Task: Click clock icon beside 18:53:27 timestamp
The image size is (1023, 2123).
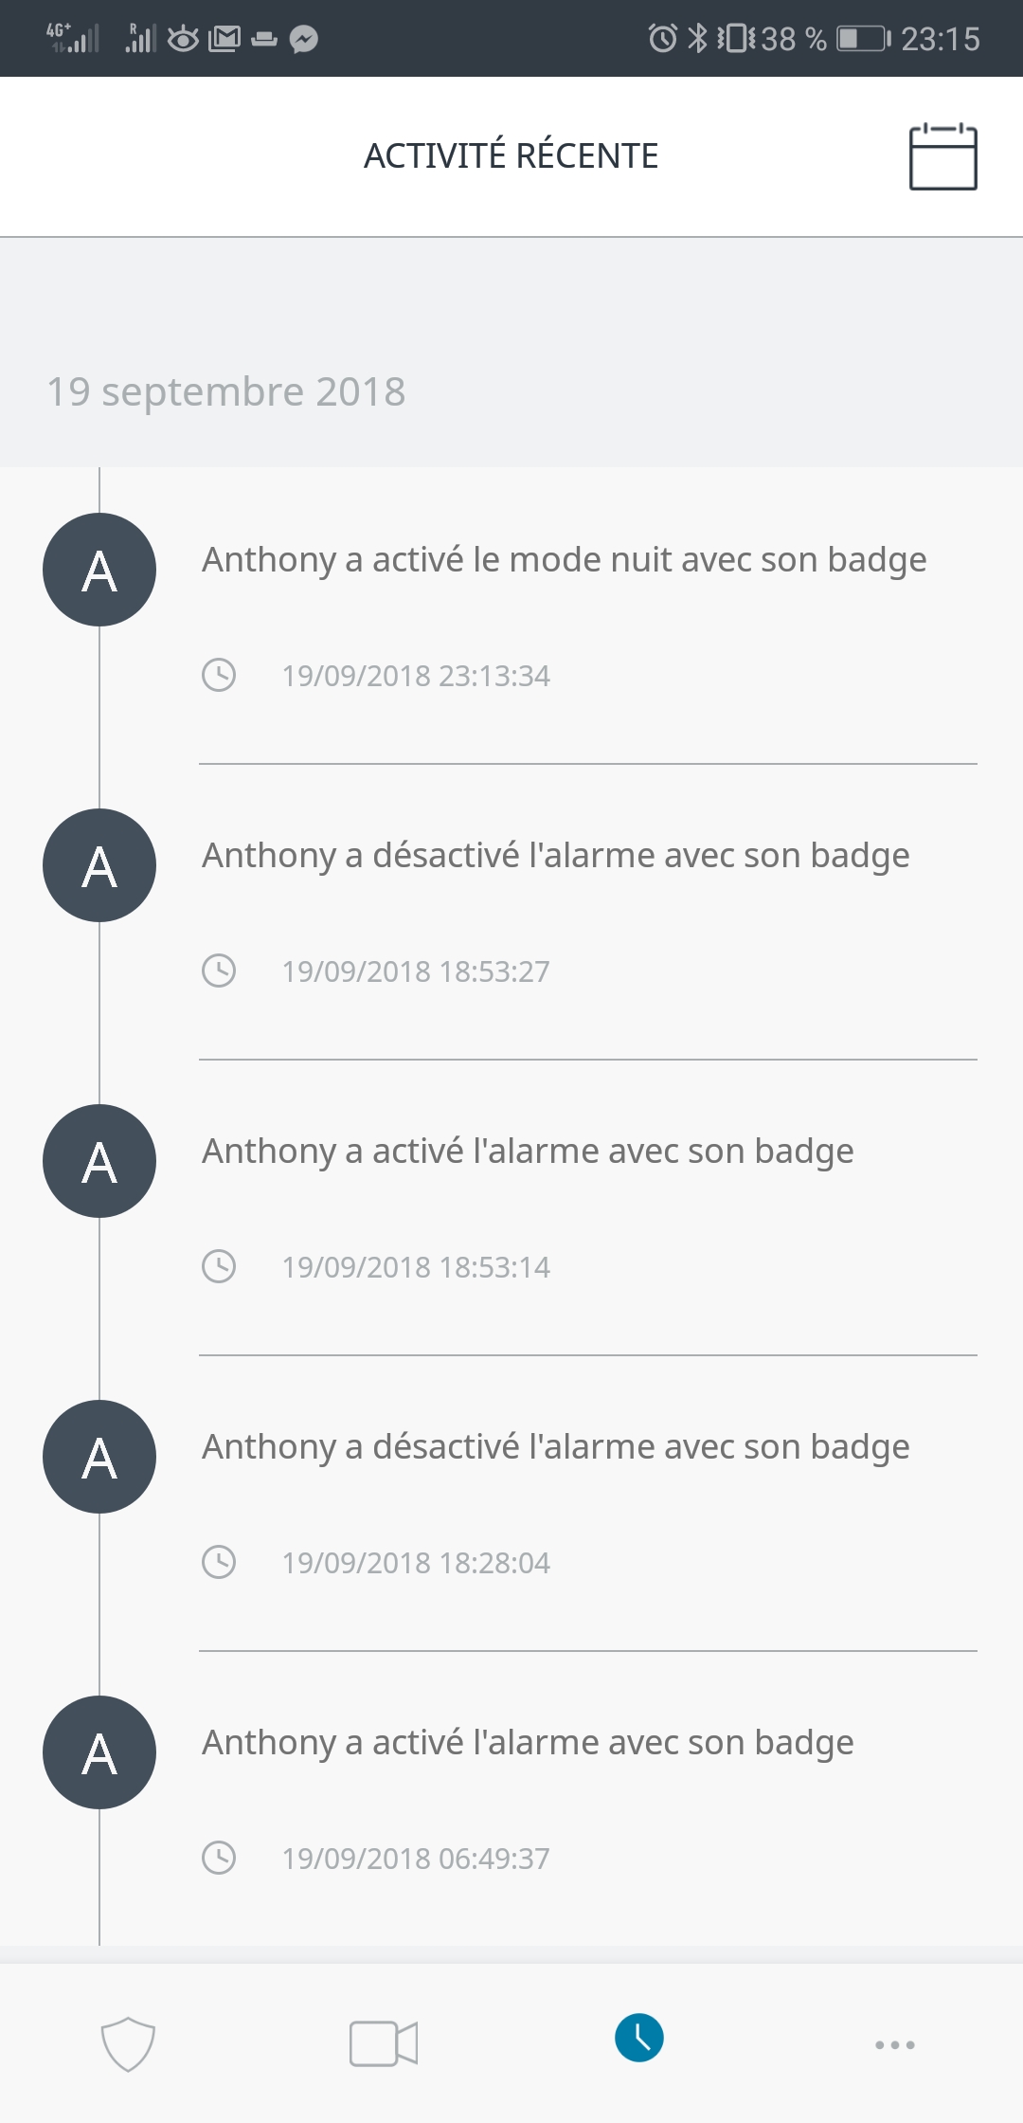Action: [x=219, y=971]
